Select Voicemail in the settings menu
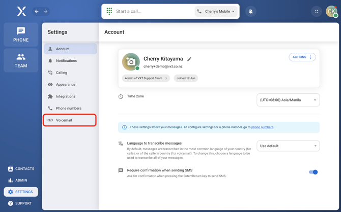 click(x=70, y=120)
